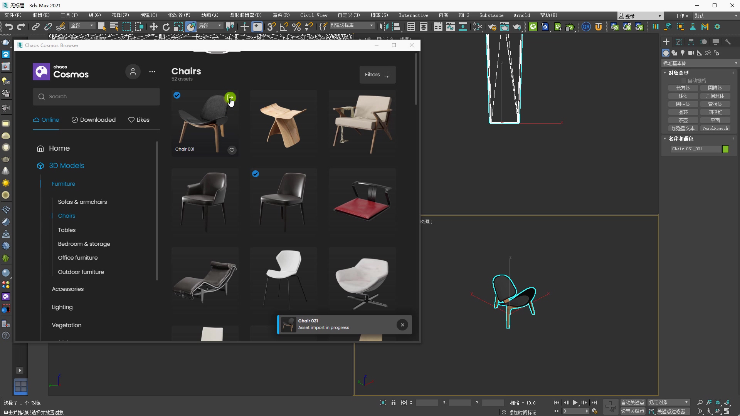
Task: Click the Filters button
Action: [377, 75]
